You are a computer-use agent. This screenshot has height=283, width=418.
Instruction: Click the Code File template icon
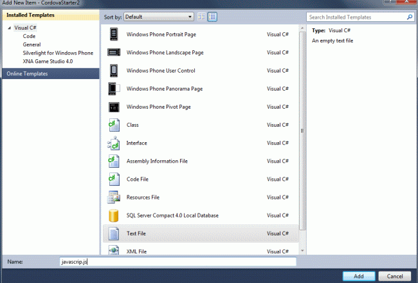coord(114,179)
